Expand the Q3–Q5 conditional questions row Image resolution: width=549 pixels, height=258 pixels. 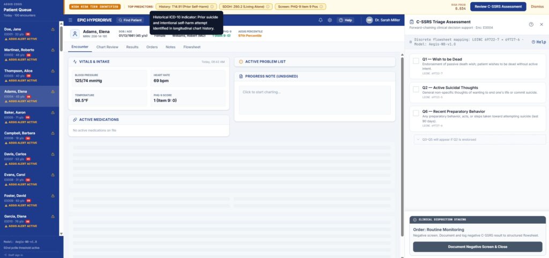(x=480, y=140)
